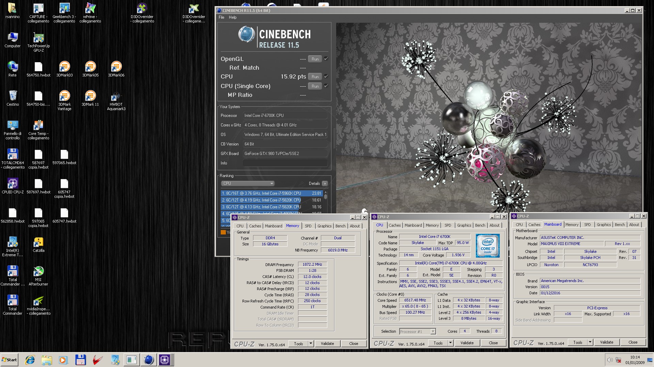654x367 pixels.
Task: Select ranking entry Core i7-5960X CPU
Action: click(x=271, y=193)
